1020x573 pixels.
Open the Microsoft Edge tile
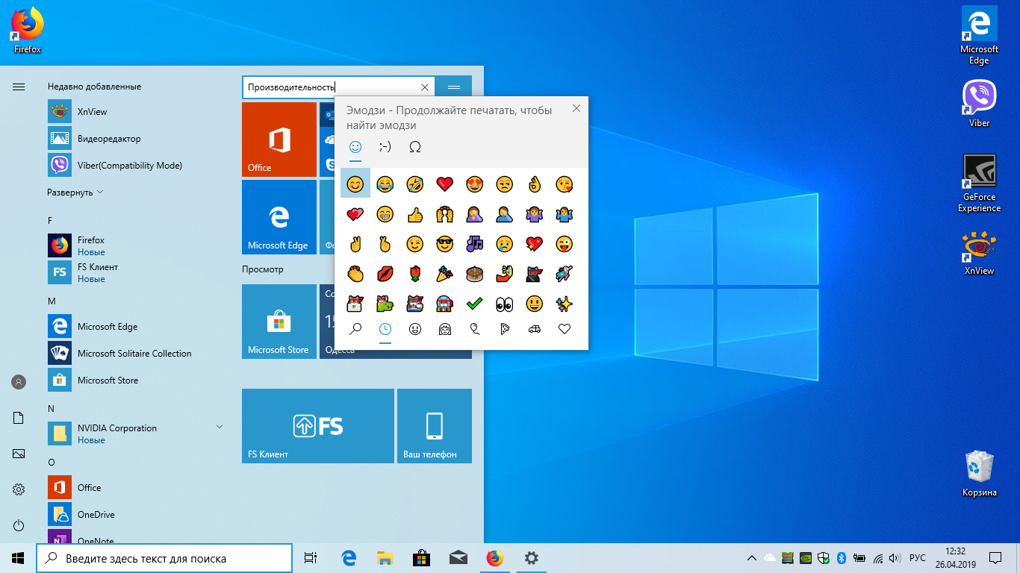pos(279,217)
